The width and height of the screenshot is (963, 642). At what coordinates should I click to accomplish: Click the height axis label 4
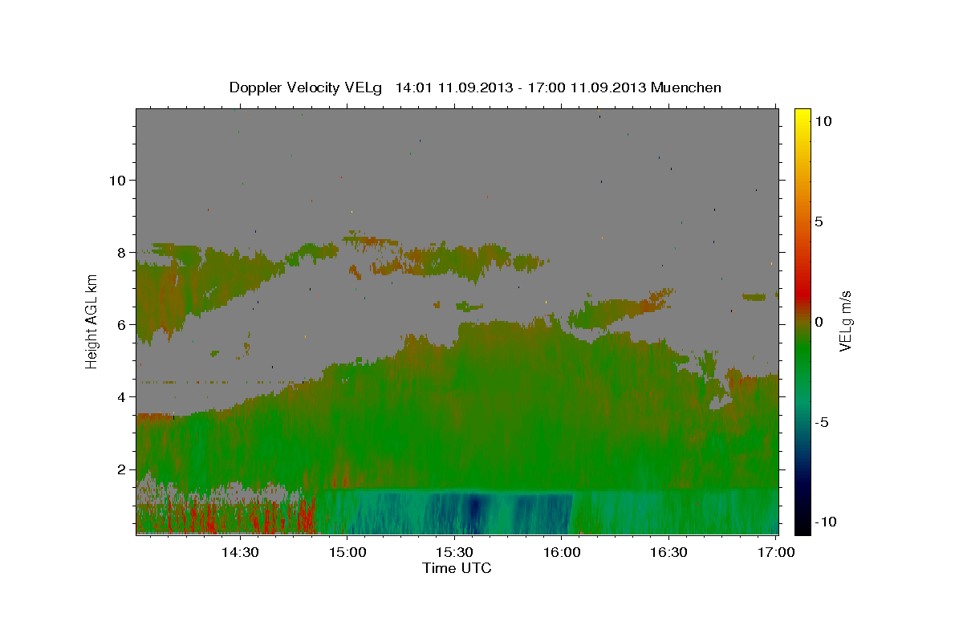click(120, 396)
